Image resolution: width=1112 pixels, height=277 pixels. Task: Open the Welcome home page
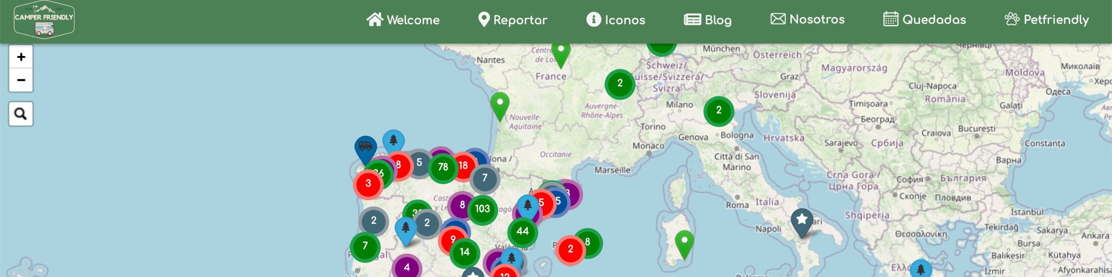tap(403, 20)
